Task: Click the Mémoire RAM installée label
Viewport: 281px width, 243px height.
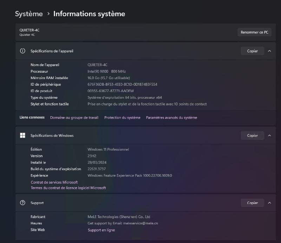Action: [x=49, y=78]
